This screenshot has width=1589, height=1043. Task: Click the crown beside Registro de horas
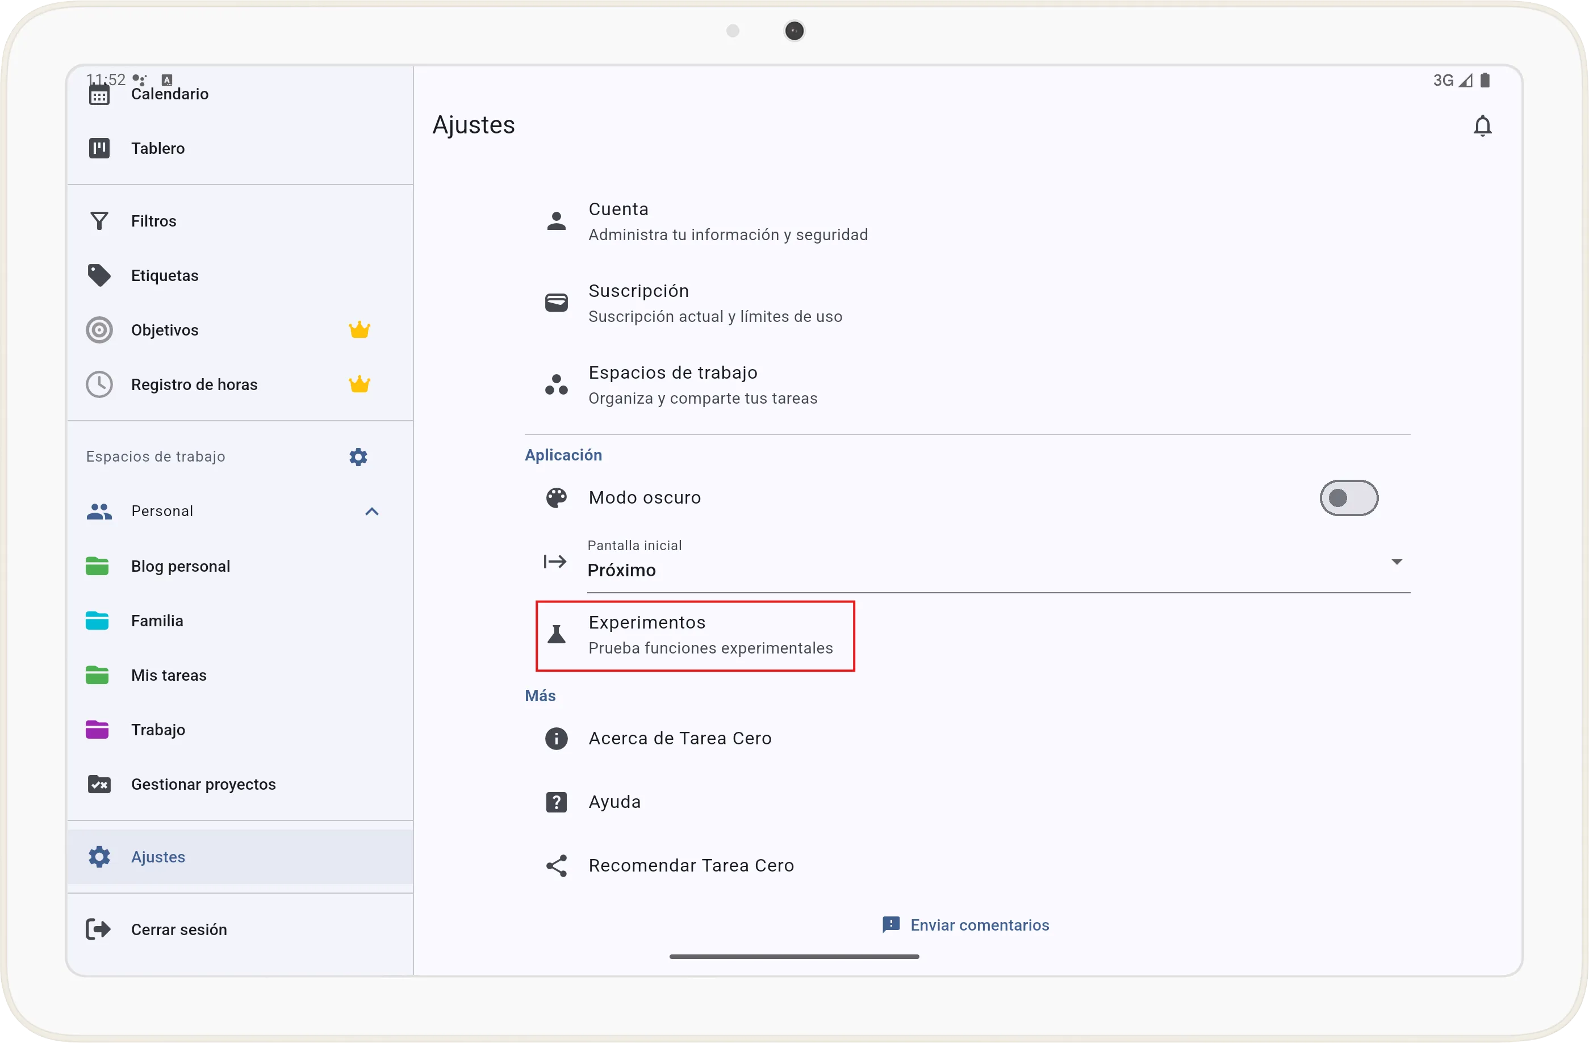pyautogui.click(x=359, y=384)
